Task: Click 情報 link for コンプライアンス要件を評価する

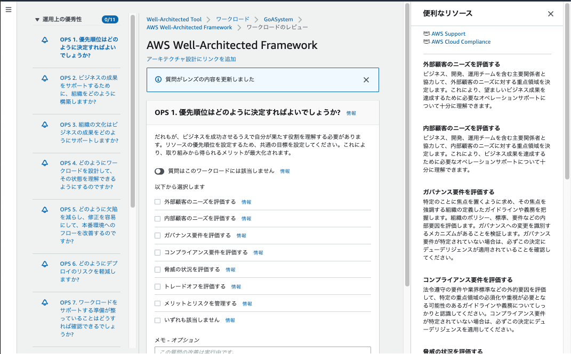Action: (x=258, y=253)
